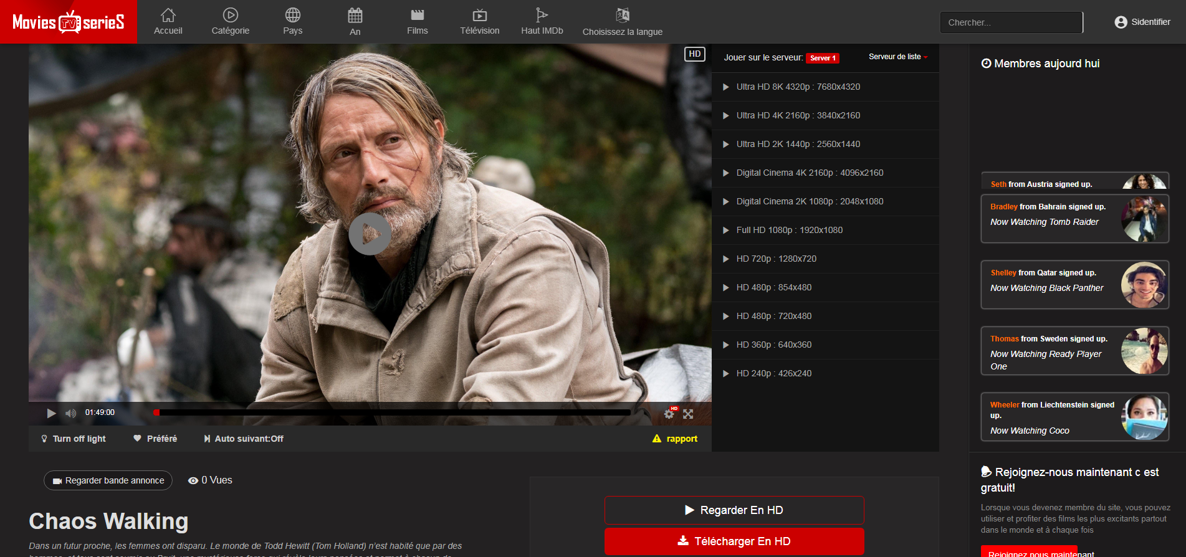Click Bradley's avatar from Bahrain
This screenshot has width=1186, height=557.
pyautogui.click(x=1144, y=219)
